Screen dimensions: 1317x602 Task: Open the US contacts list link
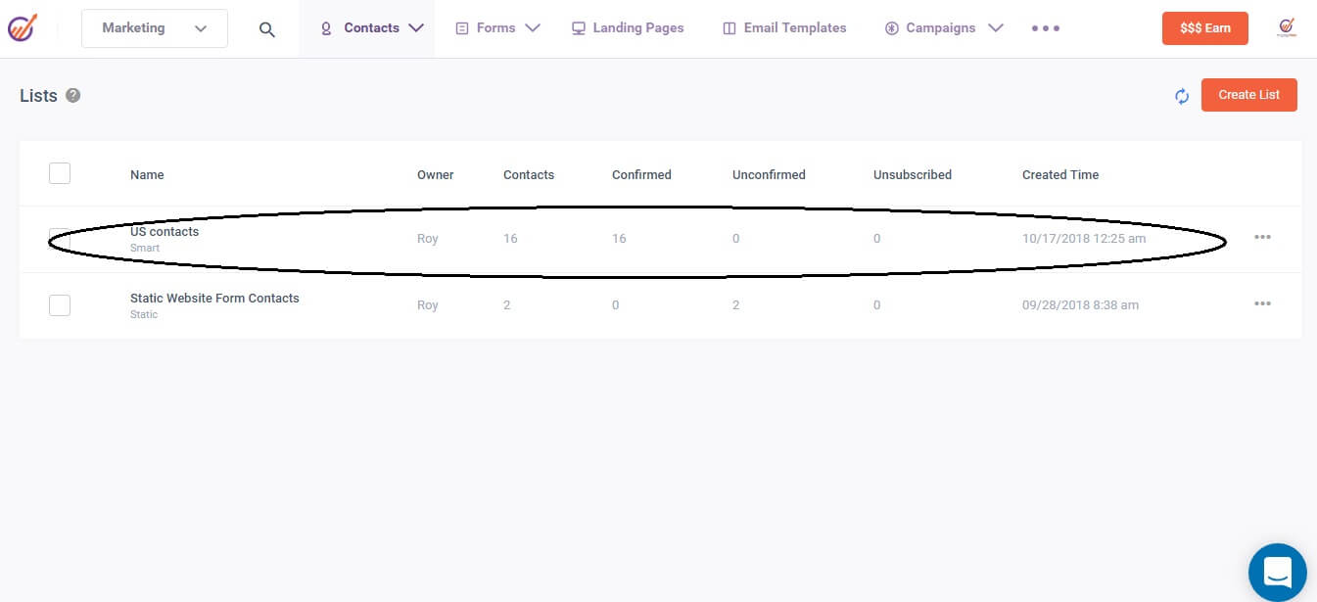(x=165, y=231)
